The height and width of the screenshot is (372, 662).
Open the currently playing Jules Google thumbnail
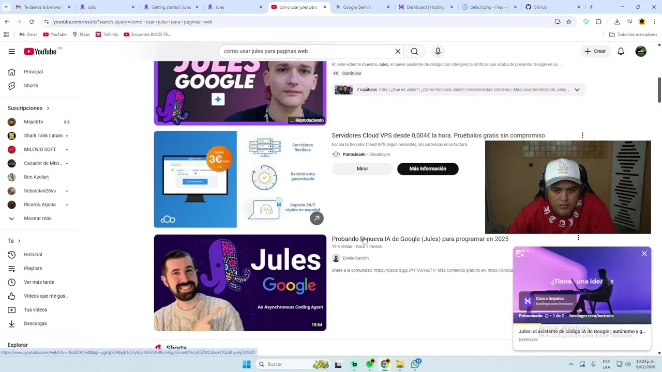(x=240, y=93)
